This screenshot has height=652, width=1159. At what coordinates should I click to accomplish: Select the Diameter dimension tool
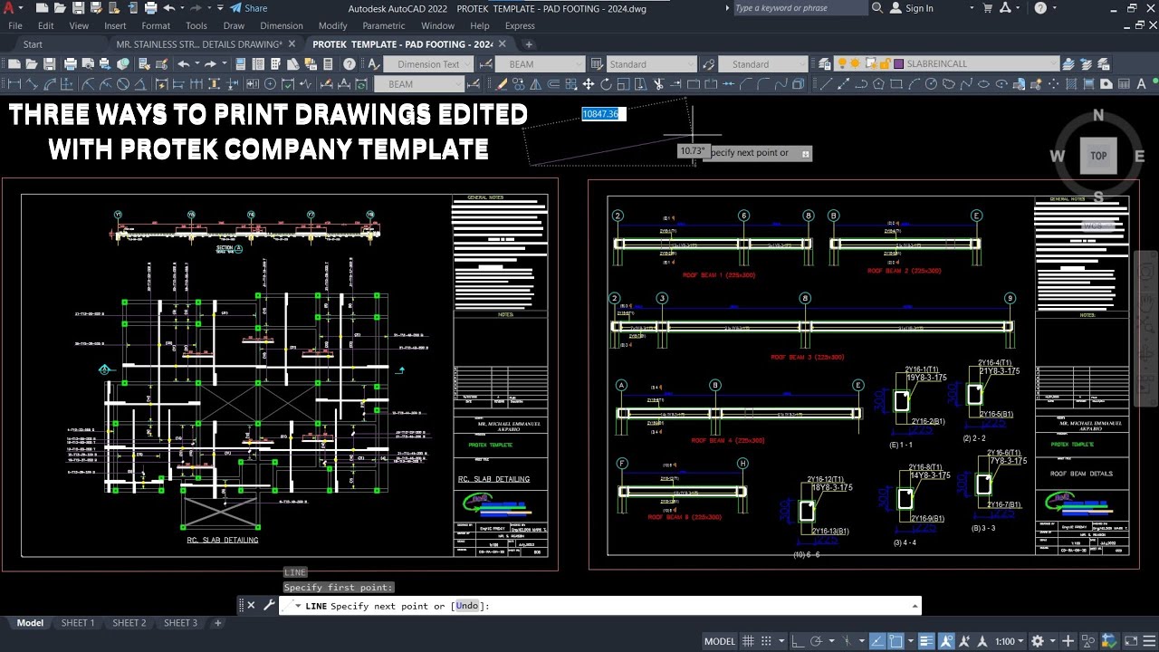[x=123, y=84]
